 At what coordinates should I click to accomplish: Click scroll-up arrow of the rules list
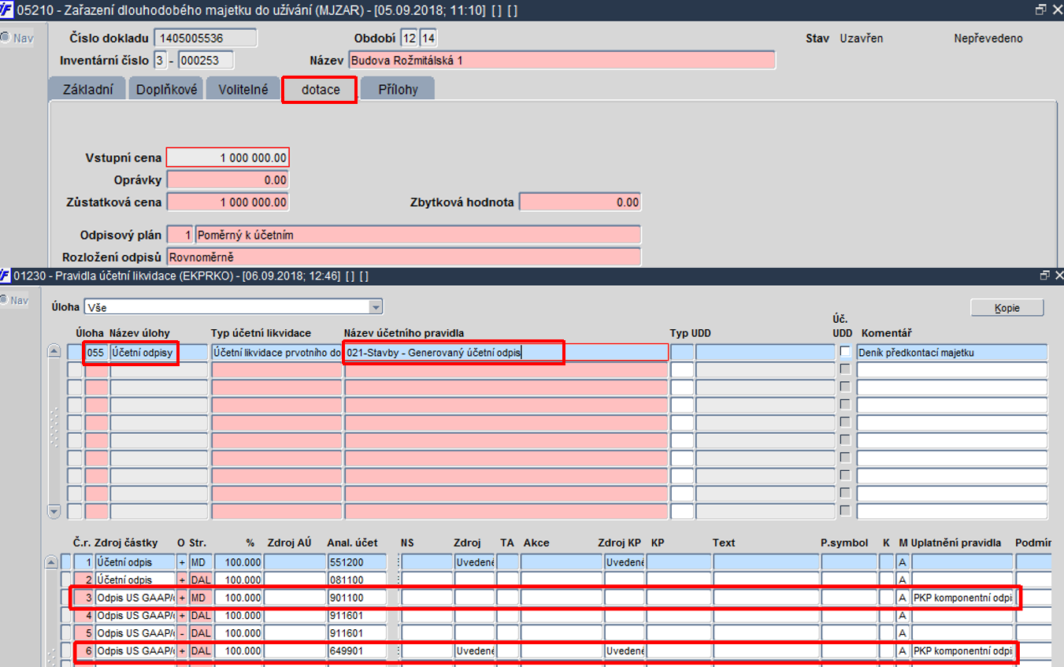(x=54, y=351)
